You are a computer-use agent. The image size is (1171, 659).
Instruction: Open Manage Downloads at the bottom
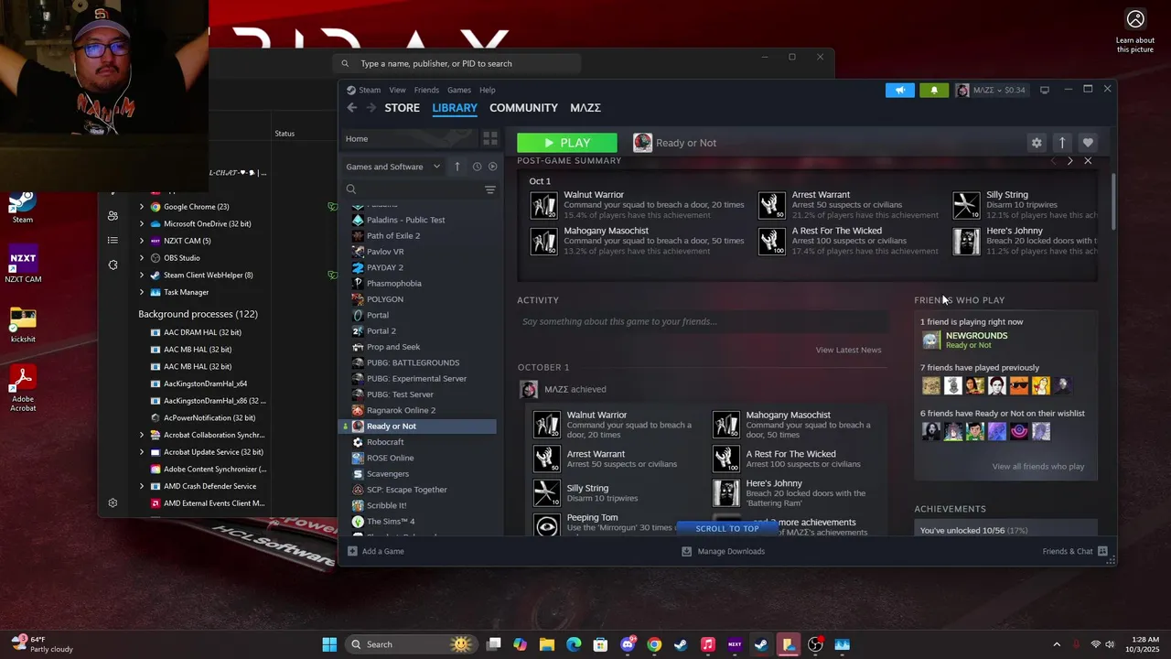723,551
